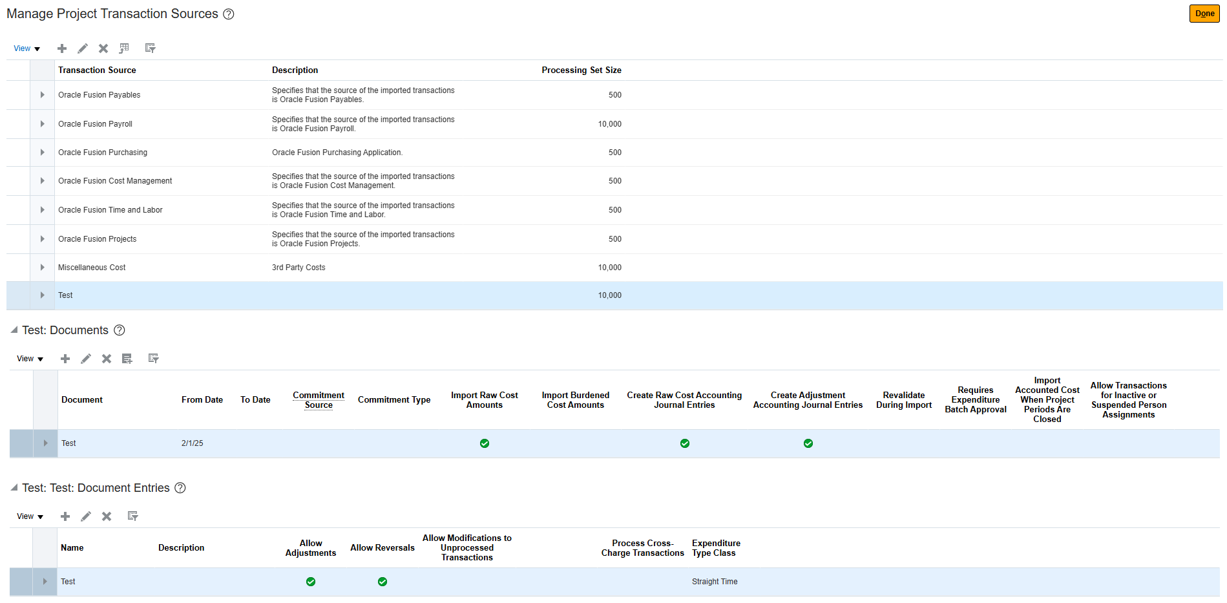Expand the Oracle Fusion Projects row
The height and width of the screenshot is (603, 1227).
coord(43,239)
